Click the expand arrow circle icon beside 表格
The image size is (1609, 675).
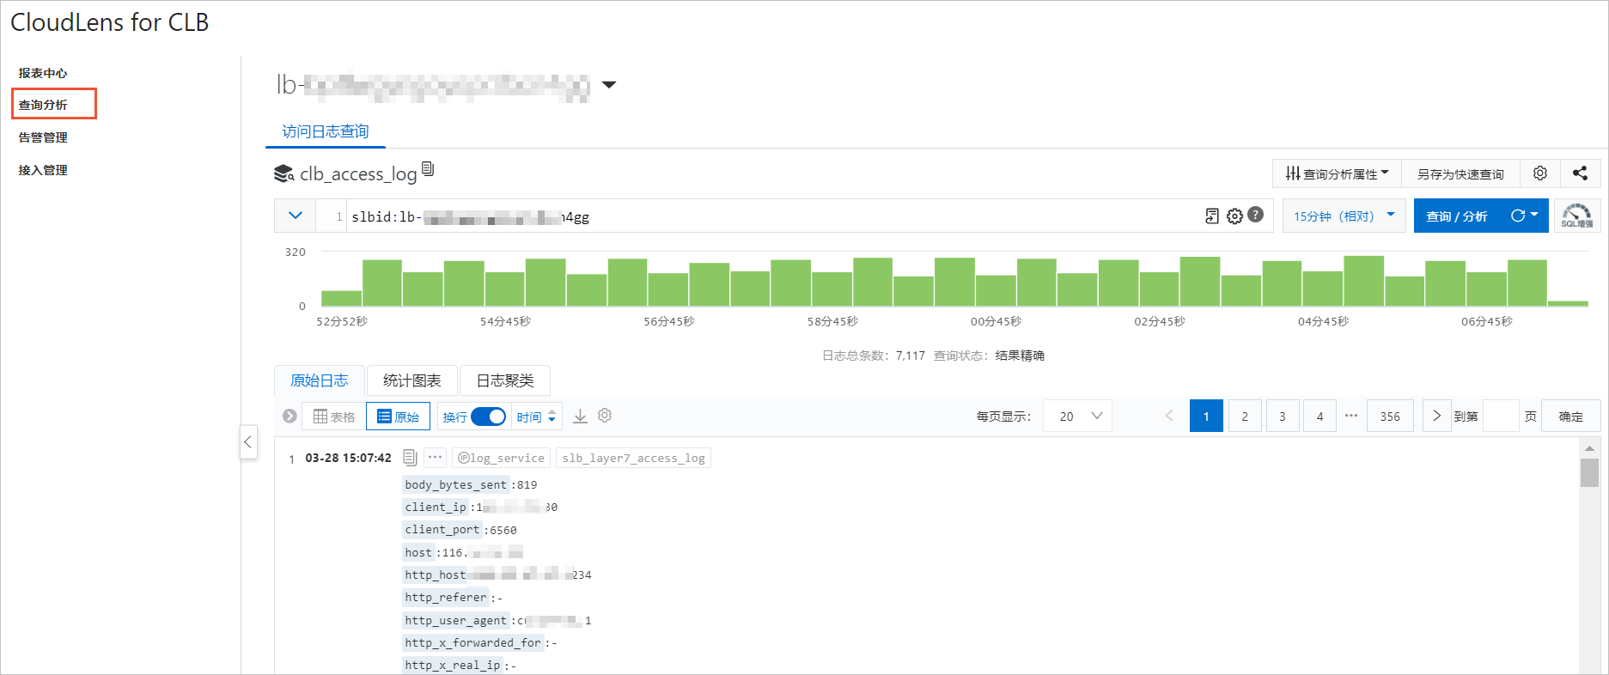[x=289, y=417]
